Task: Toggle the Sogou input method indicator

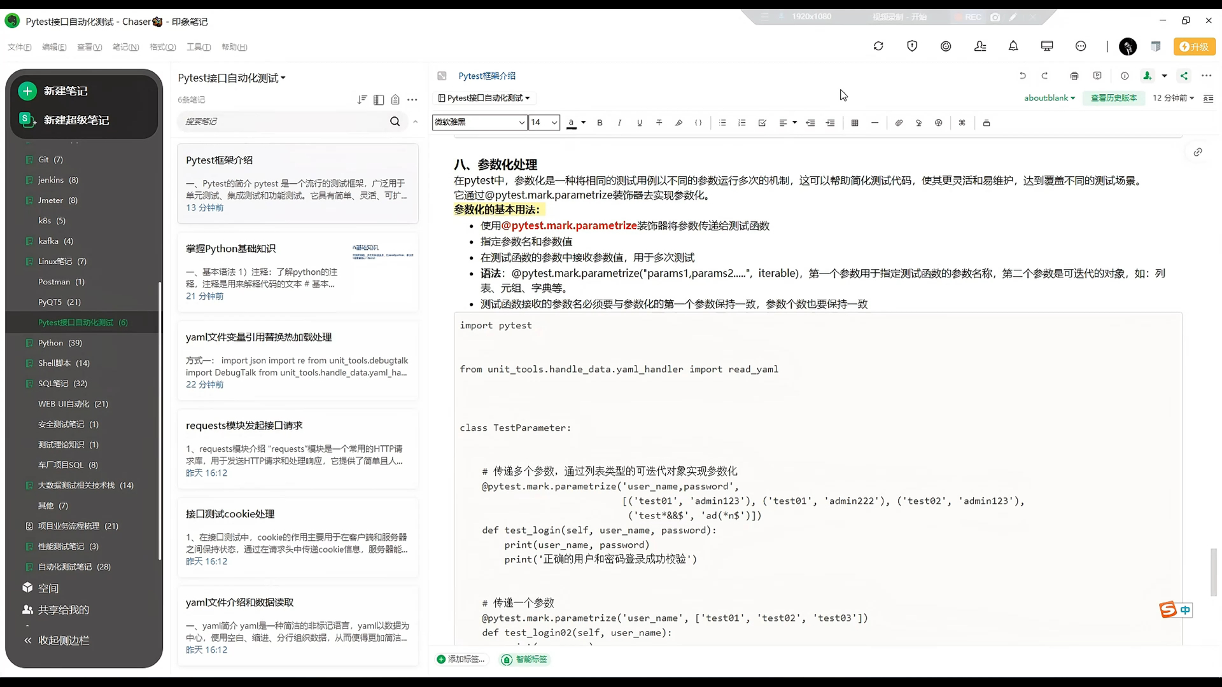Action: (x=1175, y=610)
